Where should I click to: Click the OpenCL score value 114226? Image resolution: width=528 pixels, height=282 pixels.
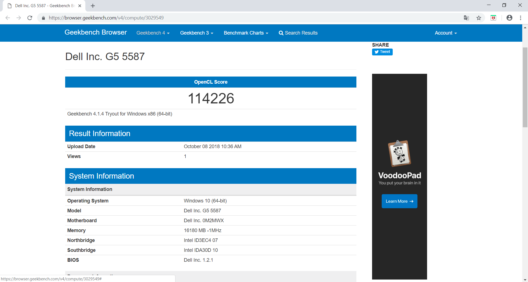click(211, 98)
